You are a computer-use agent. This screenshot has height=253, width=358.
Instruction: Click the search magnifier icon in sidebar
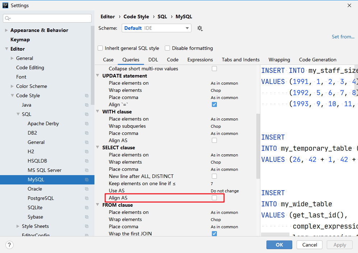pos(8,18)
